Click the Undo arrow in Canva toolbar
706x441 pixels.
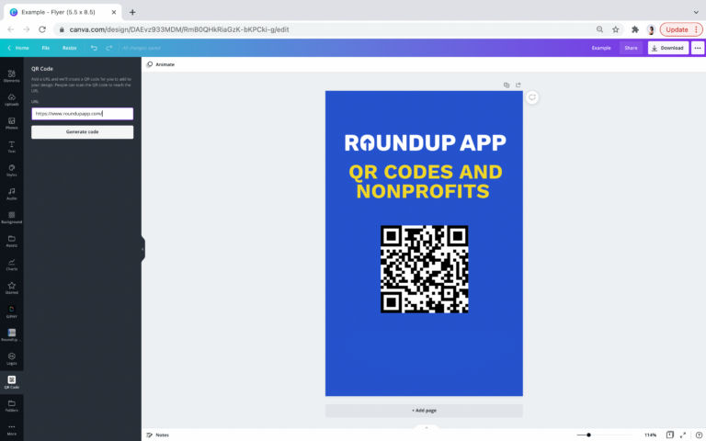click(94, 48)
